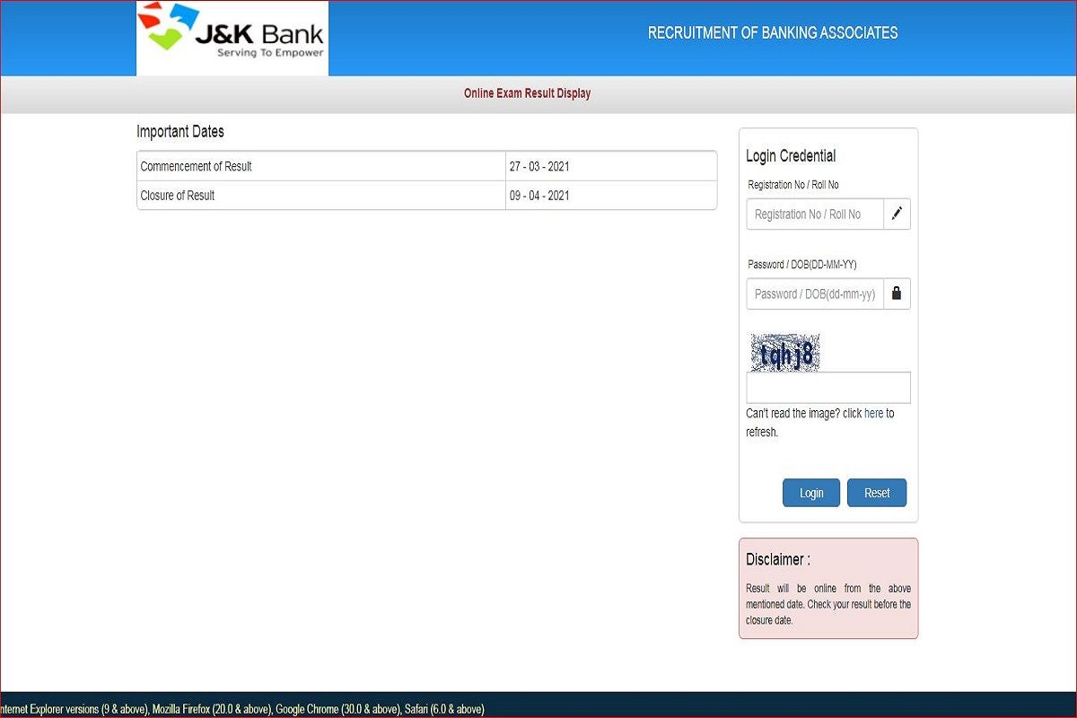This screenshot has height=718, width=1077.
Task: Click the captcha image showing tqhj8
Action: point(785,353)
